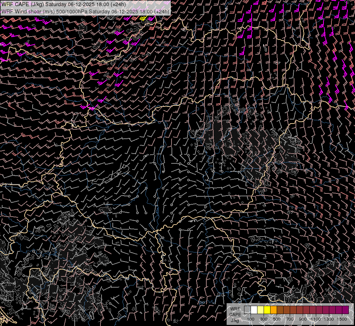Click the 1300 legend value label

329,319
